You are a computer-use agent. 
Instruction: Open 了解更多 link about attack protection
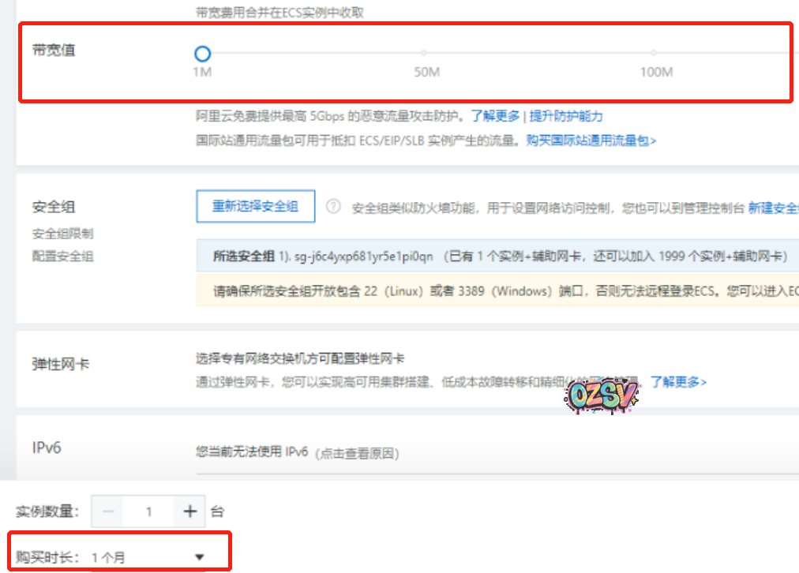click(x=495, y=116)
